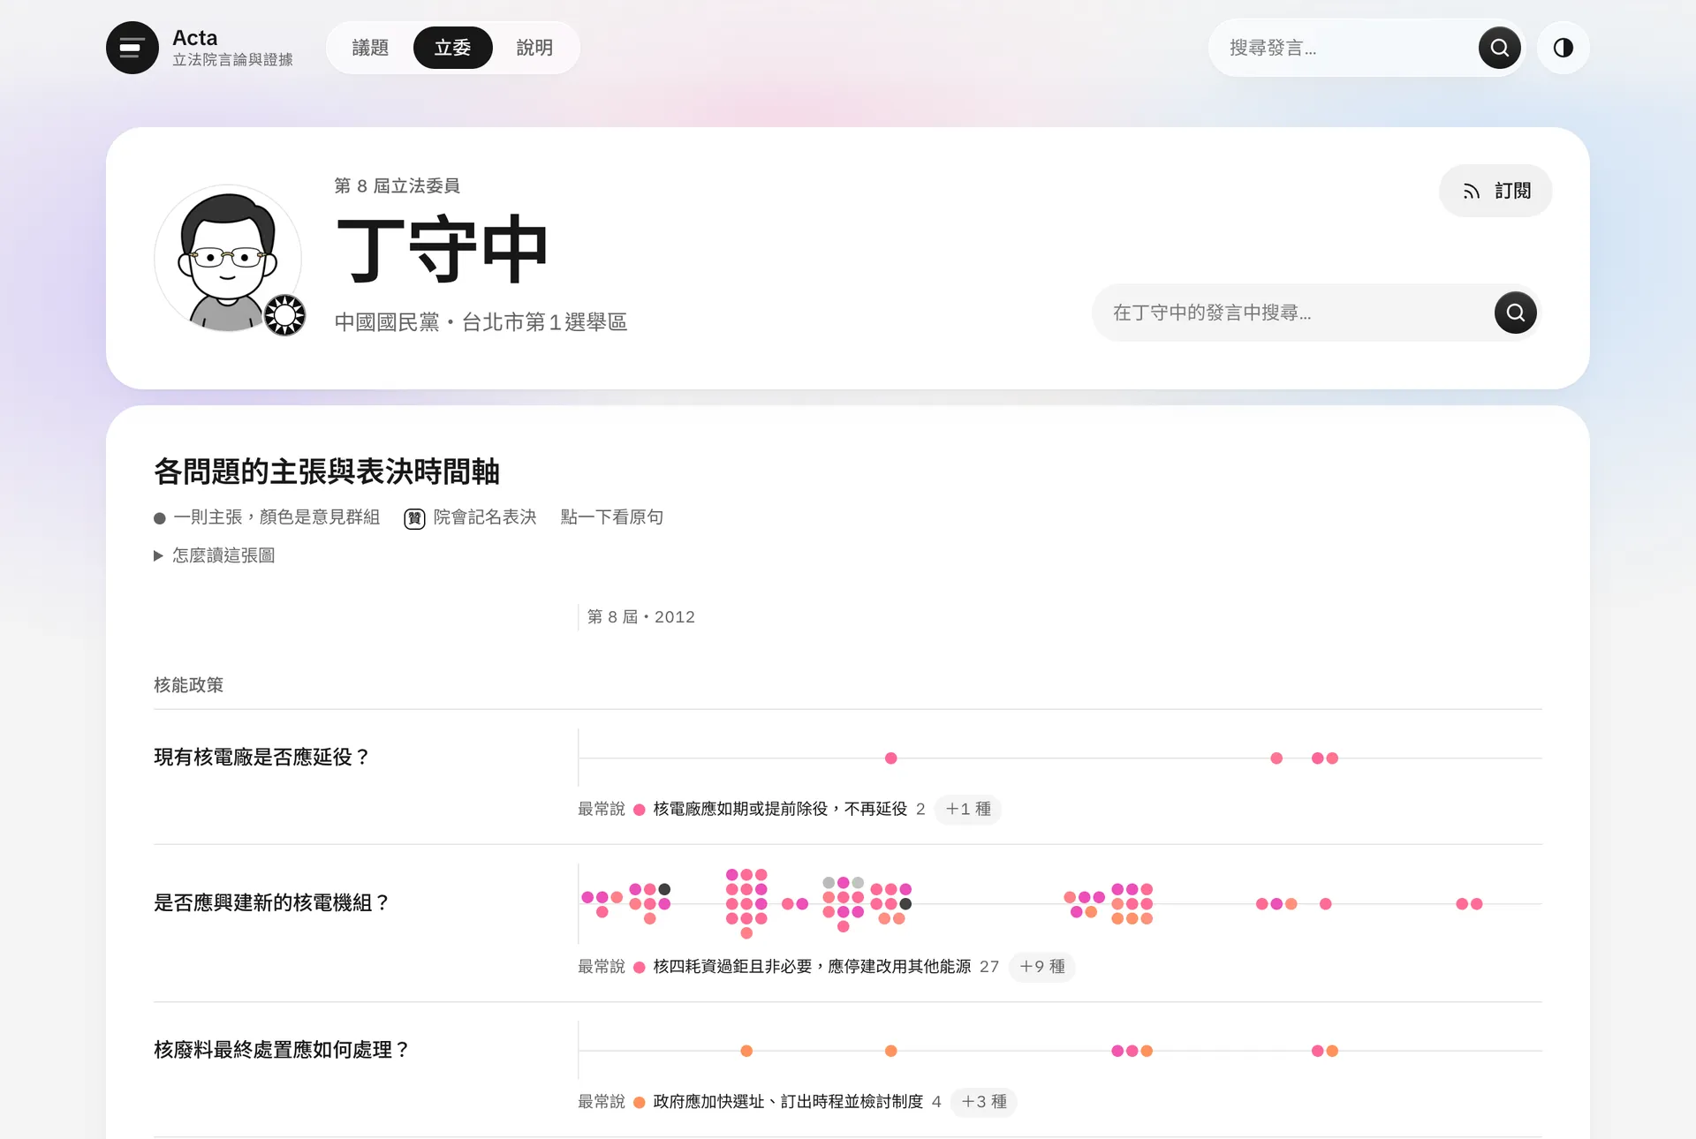
Task: Click pink swatch beside 核電廠應如期或提前除役
Action: pyautogui.click(x=640, y=810)
